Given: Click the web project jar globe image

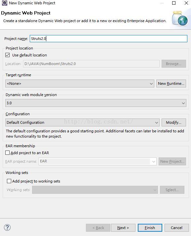Looking at the screenshot, I should pos(180,18).
